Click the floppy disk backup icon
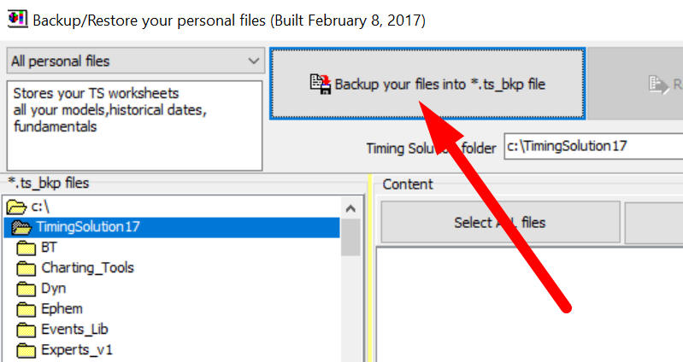683x362 pixels. 320,84
